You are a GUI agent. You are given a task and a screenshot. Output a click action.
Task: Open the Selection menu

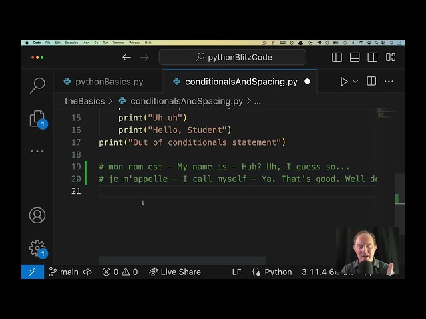pyautogui.click(x=71, y=43)
